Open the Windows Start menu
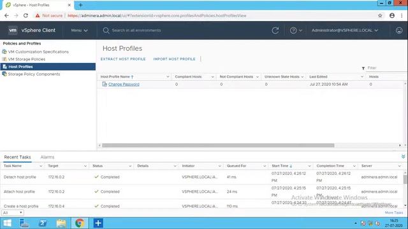The height and width of the screenshot is (229, 408). (7, 223)
